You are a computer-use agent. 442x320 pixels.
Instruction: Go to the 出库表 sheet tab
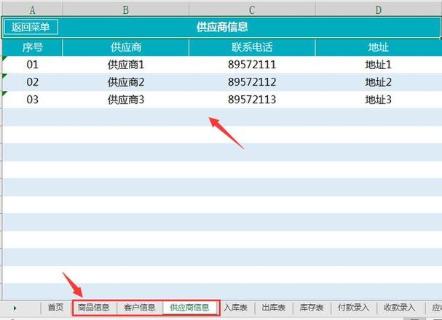[274, 308]
